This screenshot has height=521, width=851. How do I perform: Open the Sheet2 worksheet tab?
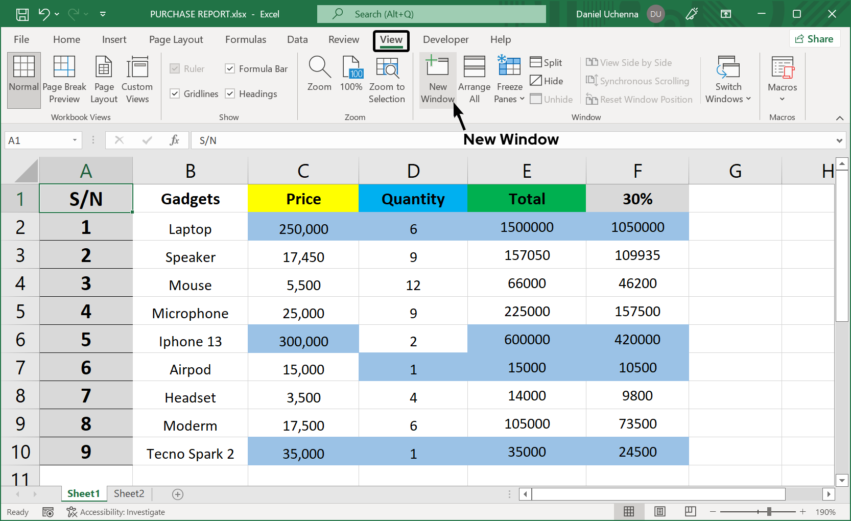tap(128, 493)
